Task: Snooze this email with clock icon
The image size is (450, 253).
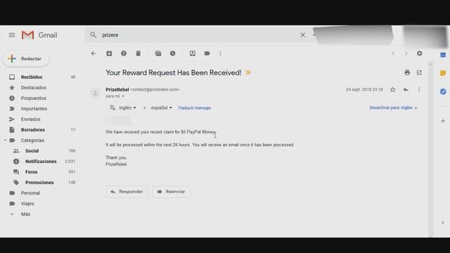Action: coord(172,53)
